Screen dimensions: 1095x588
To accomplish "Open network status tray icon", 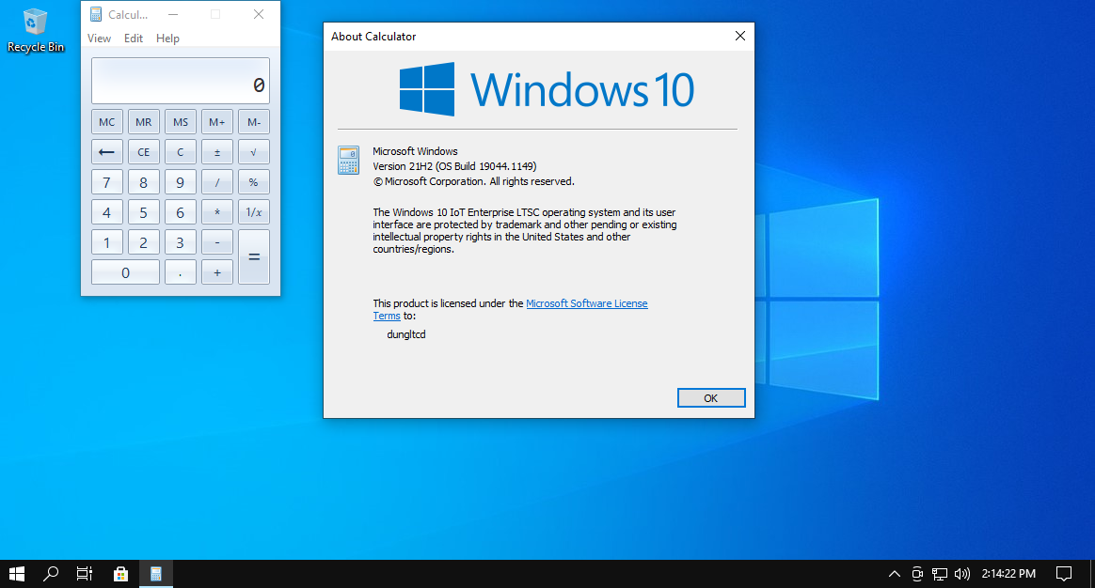I will 940,574.
